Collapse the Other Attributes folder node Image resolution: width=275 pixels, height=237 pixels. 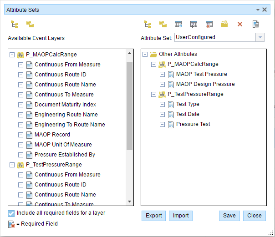click(x=145, y=55)
